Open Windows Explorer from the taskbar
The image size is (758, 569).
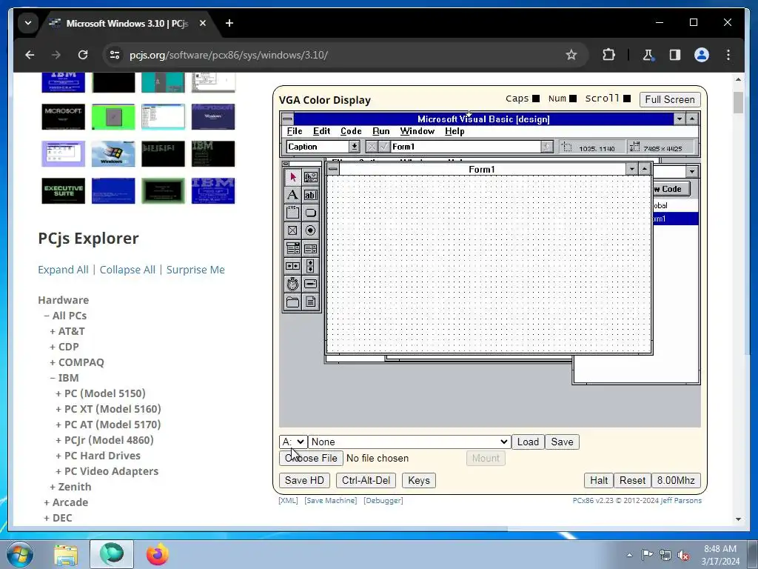point(66,554)
